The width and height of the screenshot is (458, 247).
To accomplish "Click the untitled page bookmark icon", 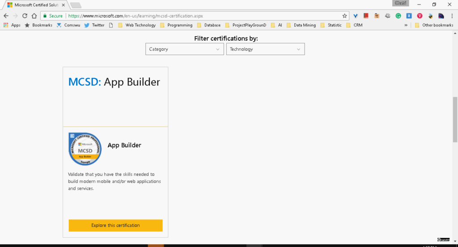I will point(111,25).
